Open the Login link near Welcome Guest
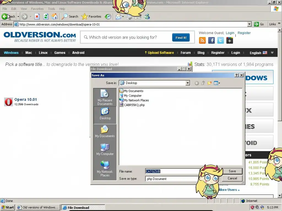Viewport: 282px width, 211px height. pos(230,33)
